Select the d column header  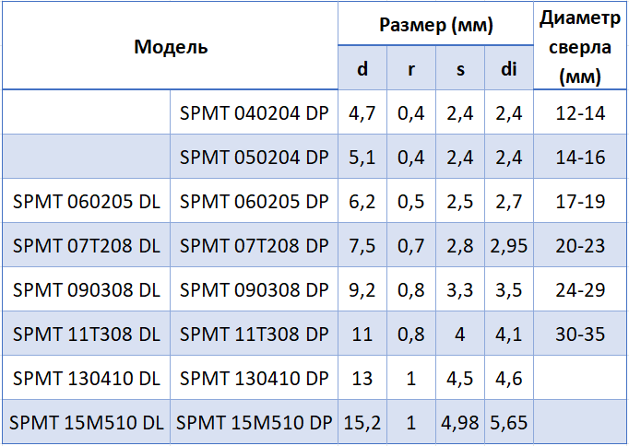coord(362,67)
